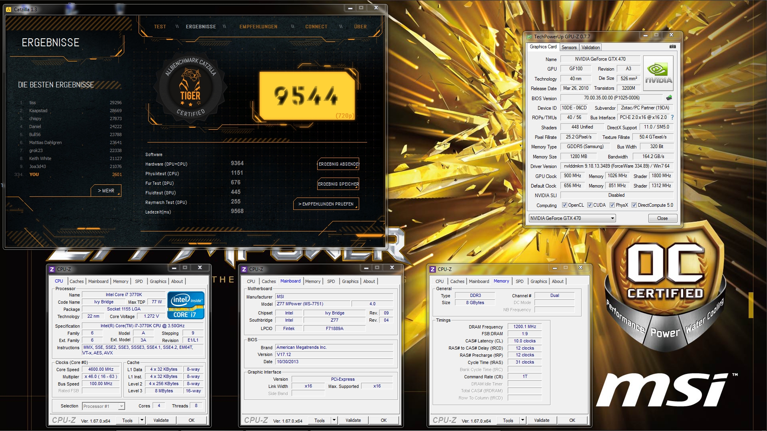The image size is (767, 431).
Task: Open Graphics tab in Mainboard CPU-Z window
Action: 350,281
